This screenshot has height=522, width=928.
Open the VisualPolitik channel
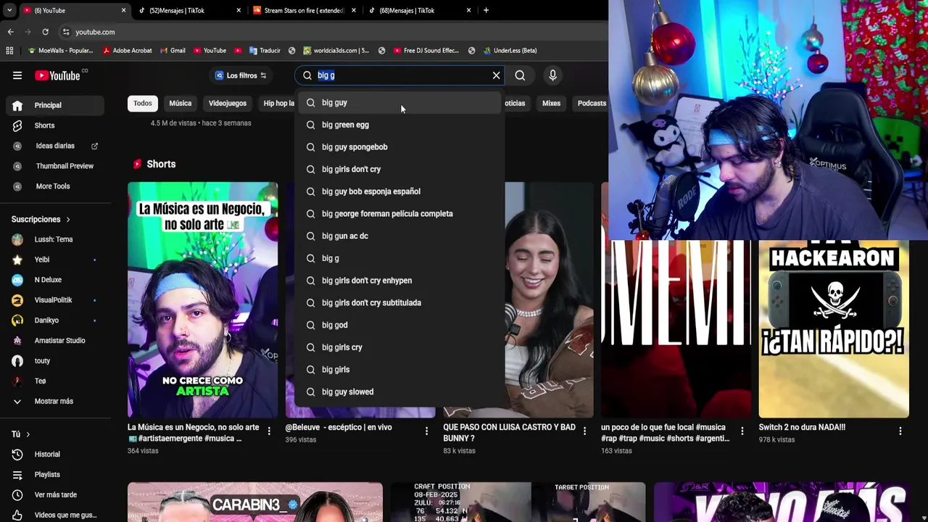click(x=55, y=300)
